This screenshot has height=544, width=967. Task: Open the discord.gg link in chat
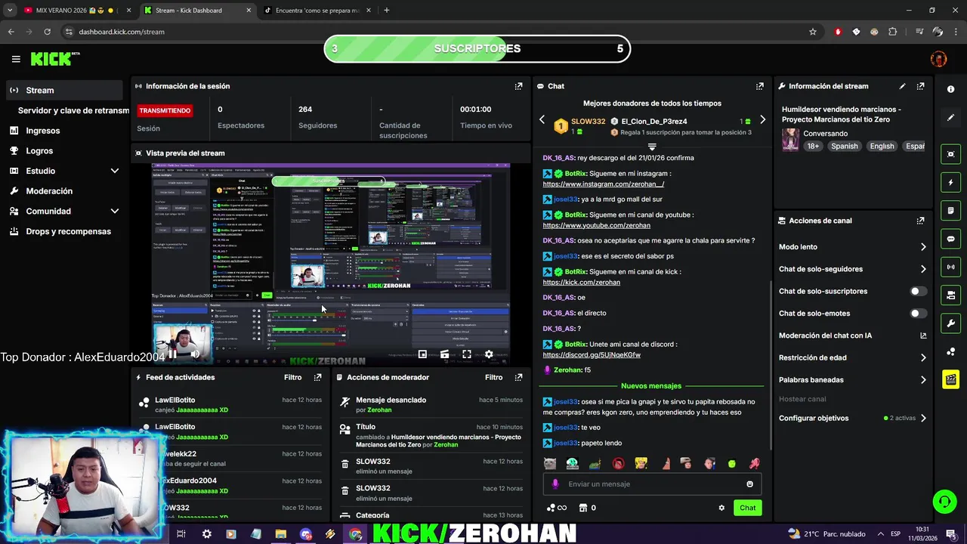click(592, 355)
